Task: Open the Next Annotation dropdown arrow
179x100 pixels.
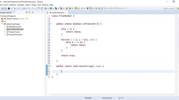Action: (108, 8)
